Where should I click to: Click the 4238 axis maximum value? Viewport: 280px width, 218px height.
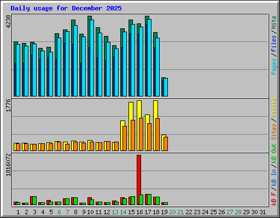[8, 22]
